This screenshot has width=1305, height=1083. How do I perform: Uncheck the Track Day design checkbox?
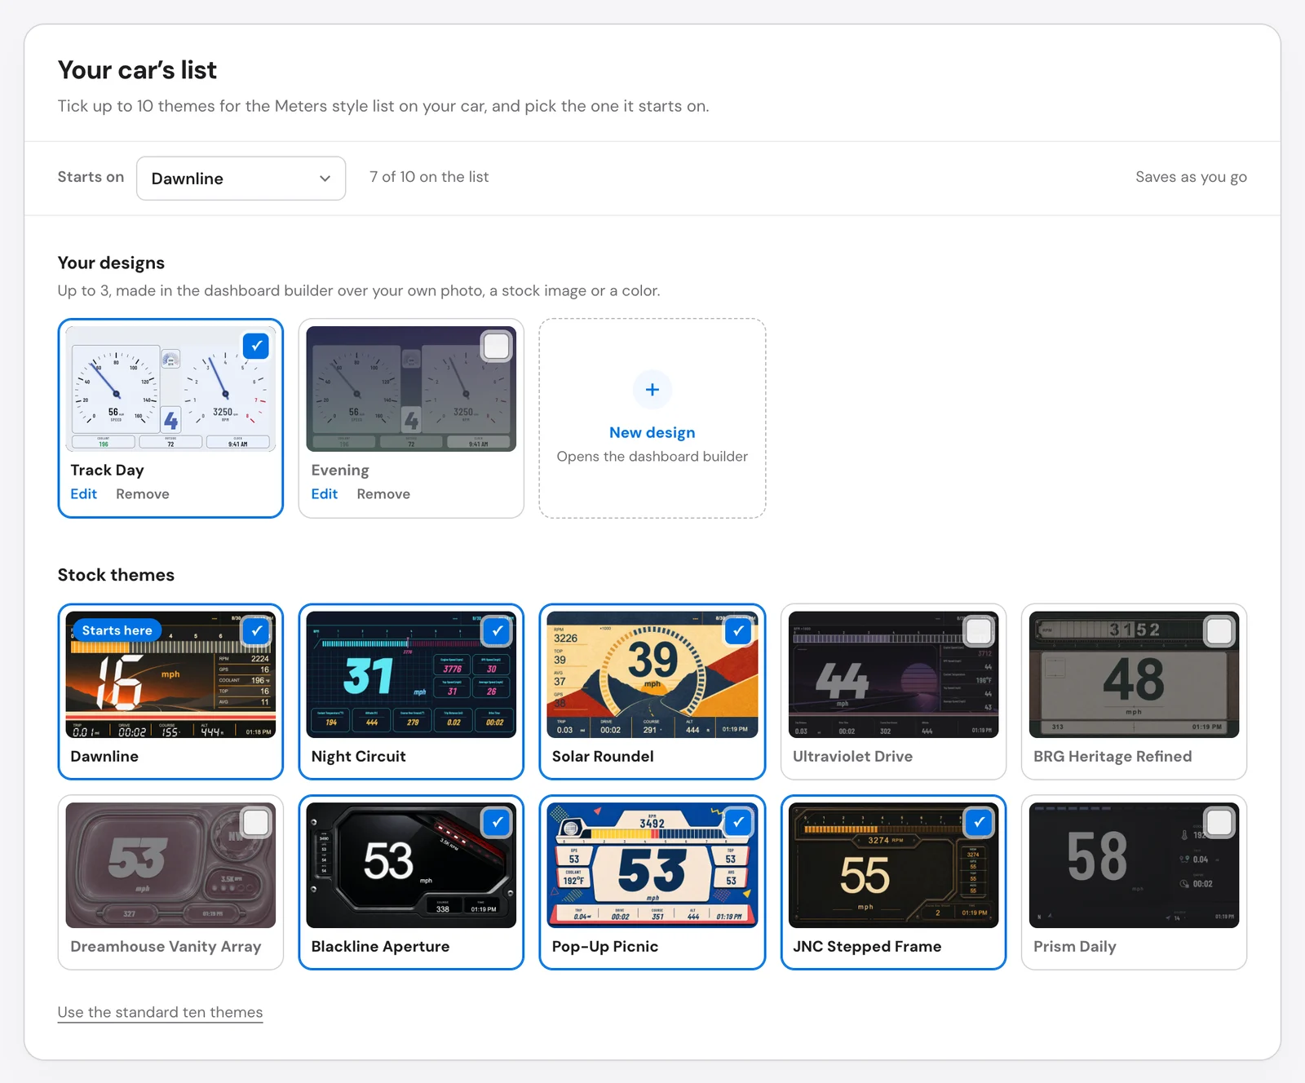coord(256,346)
